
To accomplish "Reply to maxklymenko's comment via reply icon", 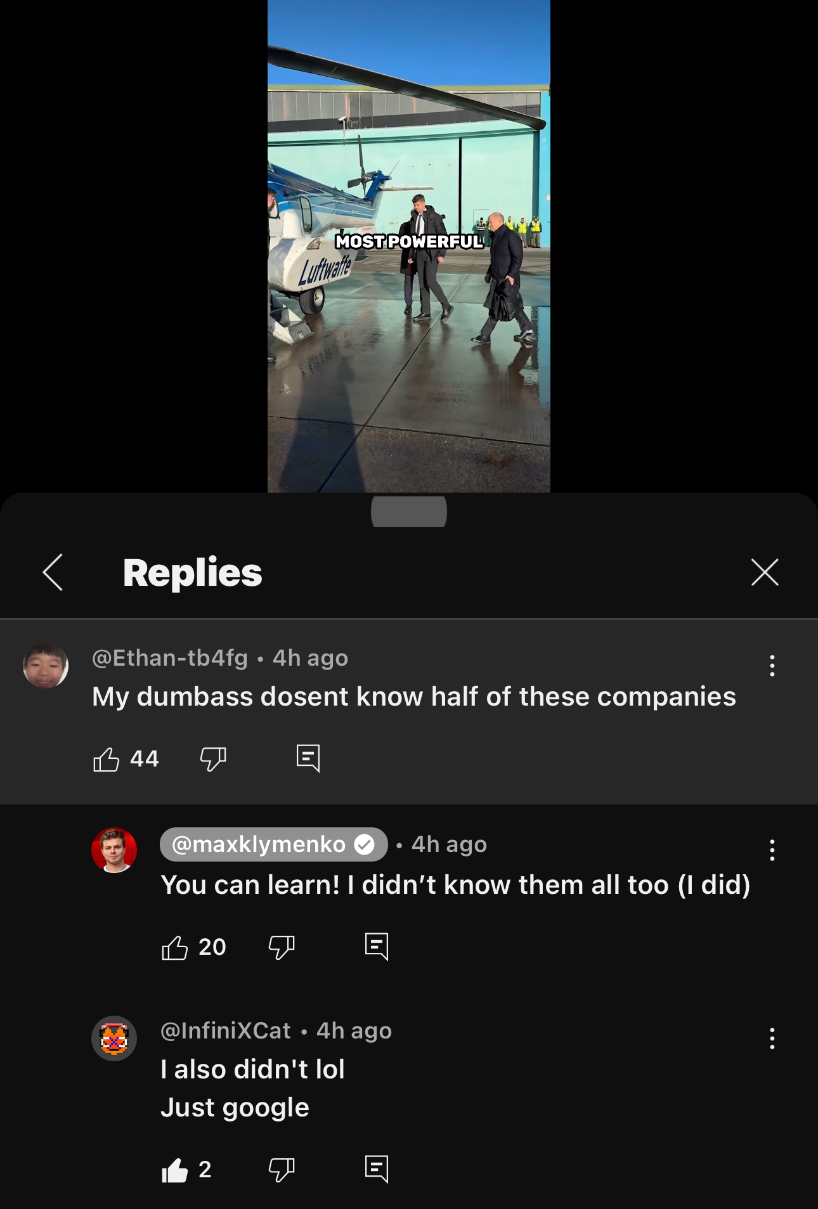I will (377, 947).
